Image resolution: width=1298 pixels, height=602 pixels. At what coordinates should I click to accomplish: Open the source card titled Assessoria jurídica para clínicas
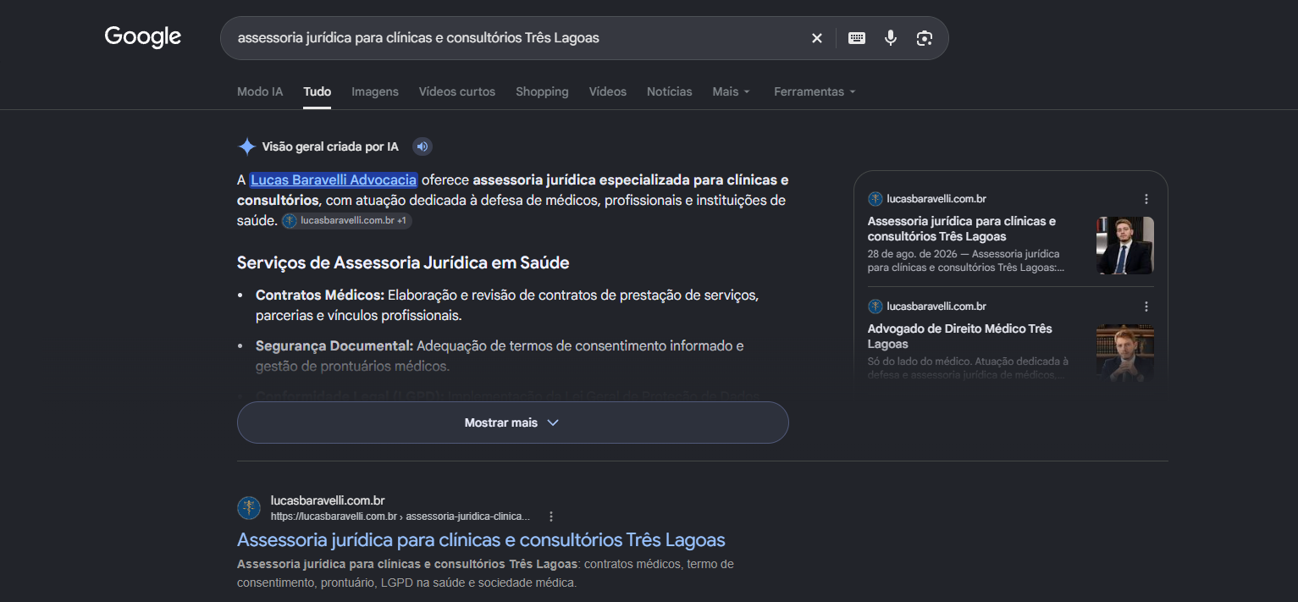click(962, 229)
